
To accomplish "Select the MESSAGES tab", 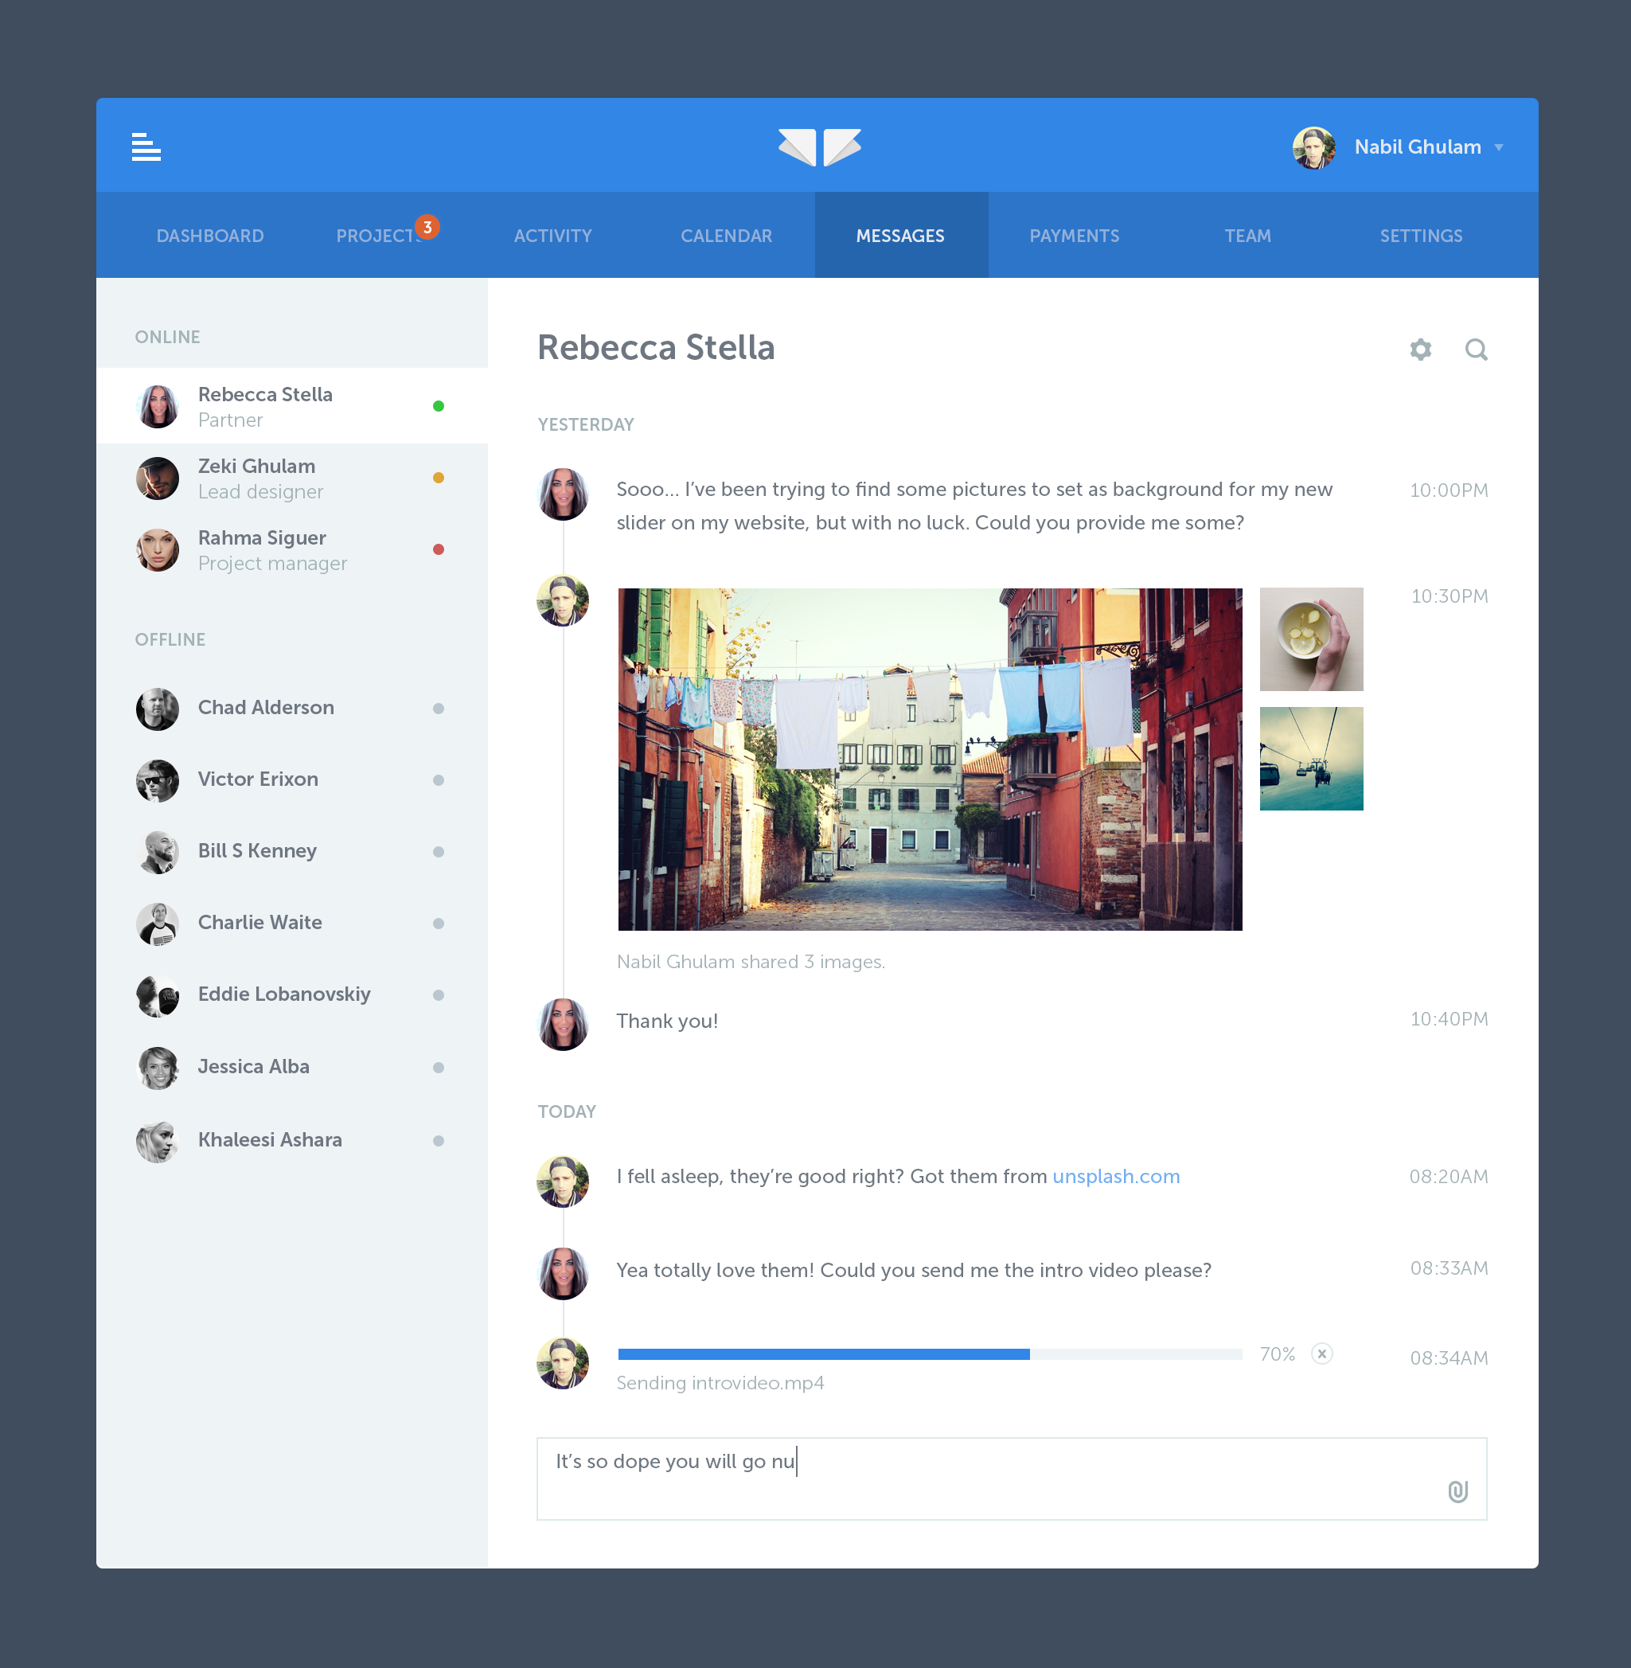I will (x=899, y=236).
